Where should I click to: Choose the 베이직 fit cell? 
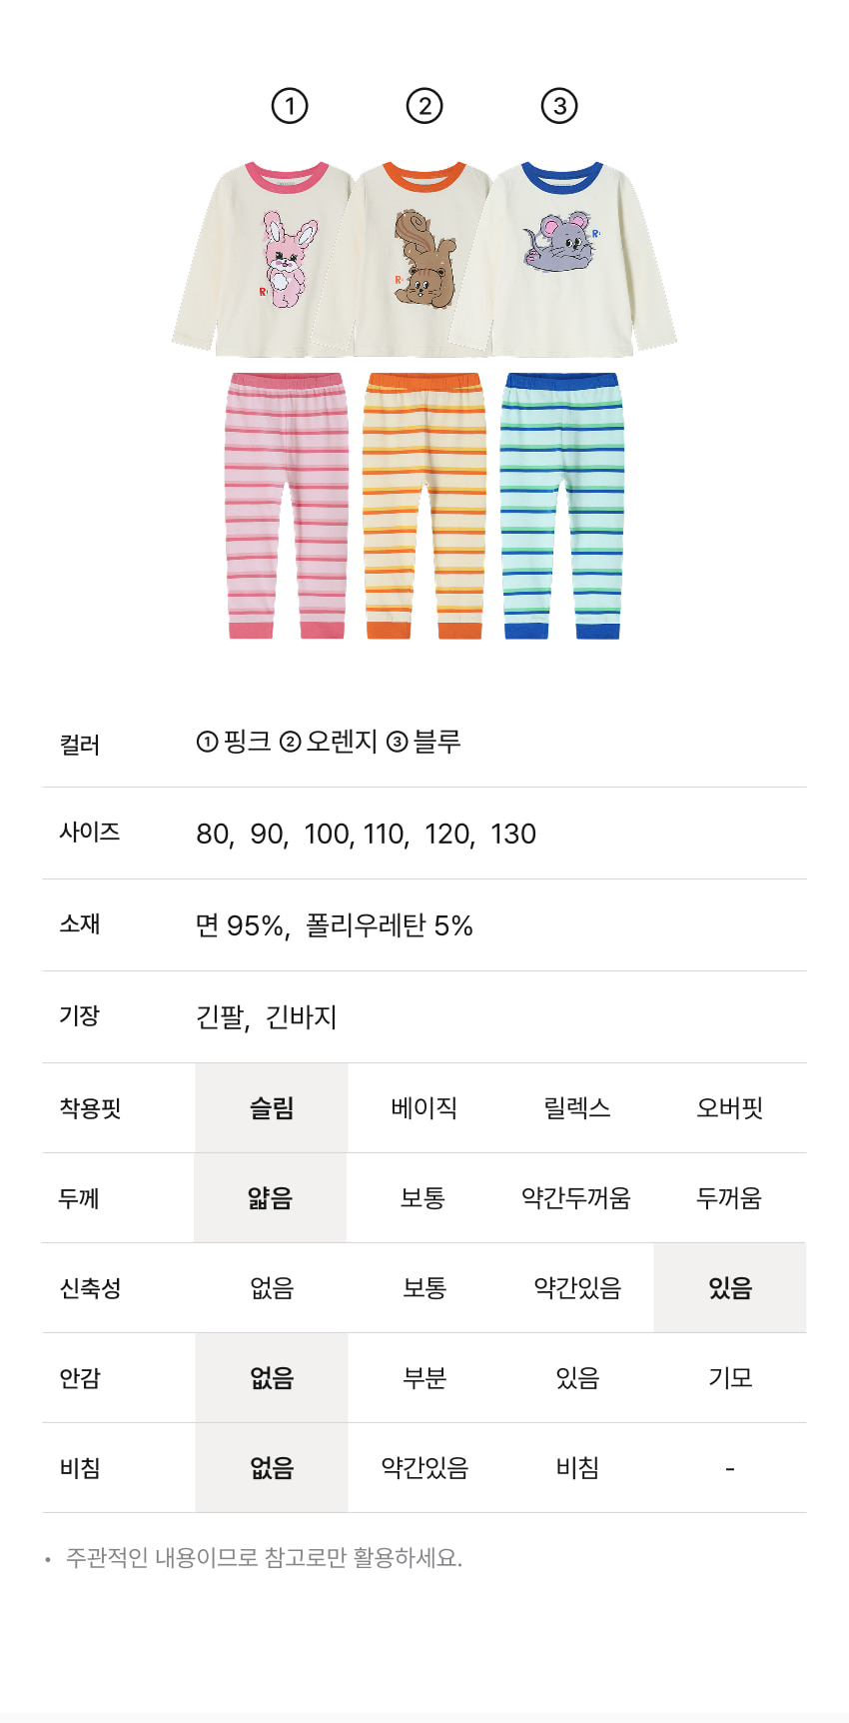[x=424, y=1108]
